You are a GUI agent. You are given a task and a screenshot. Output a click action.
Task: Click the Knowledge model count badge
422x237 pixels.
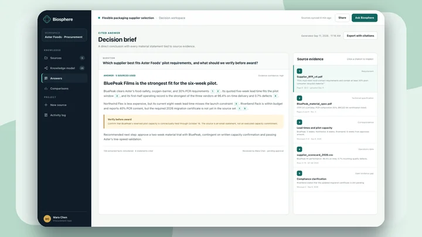click(82, 68)
